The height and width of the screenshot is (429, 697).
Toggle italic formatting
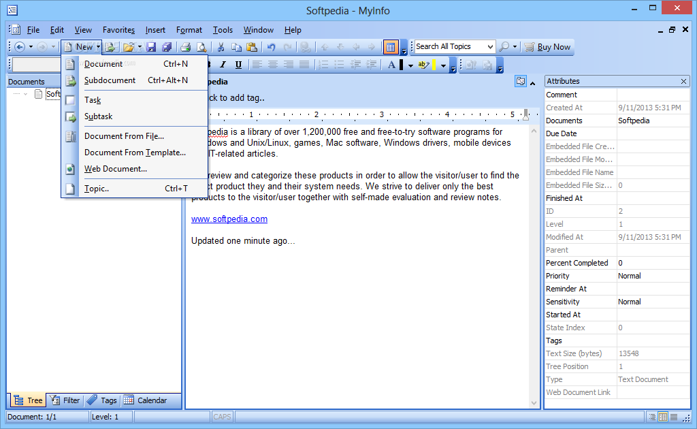click(223, 65)
